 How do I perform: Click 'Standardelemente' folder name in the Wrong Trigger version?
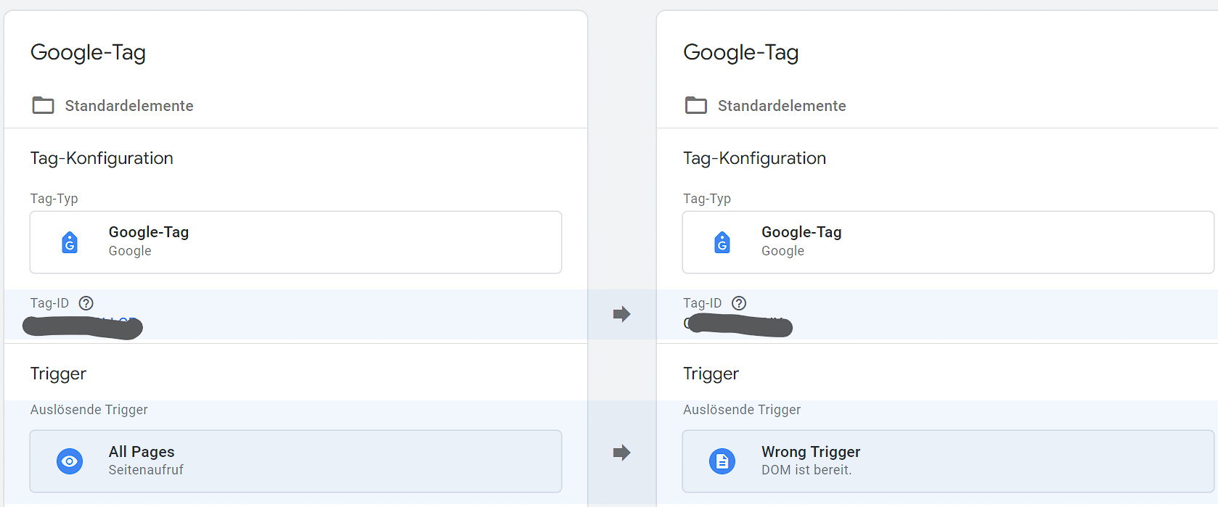point(782,106)
